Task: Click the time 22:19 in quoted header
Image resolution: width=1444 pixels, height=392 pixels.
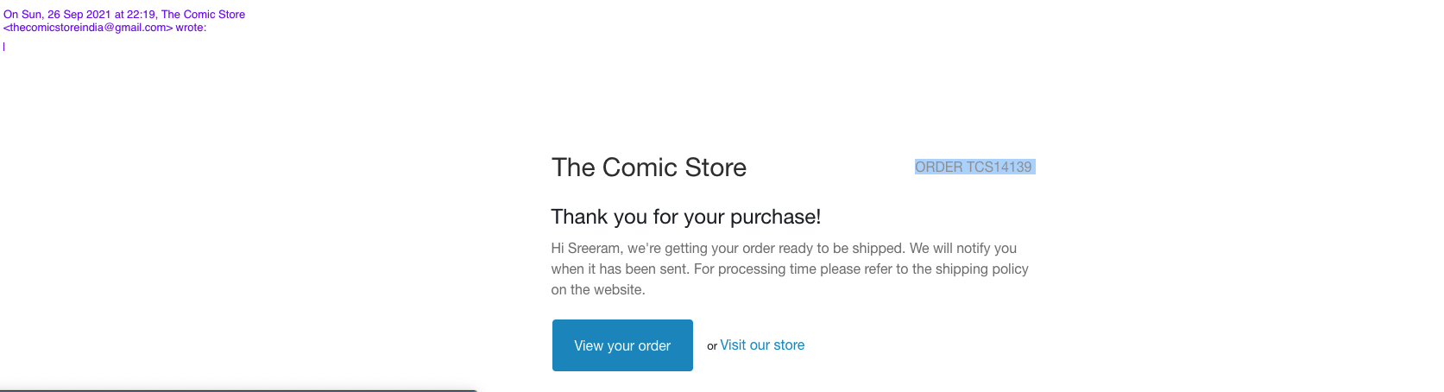Action: pos(141,15)
